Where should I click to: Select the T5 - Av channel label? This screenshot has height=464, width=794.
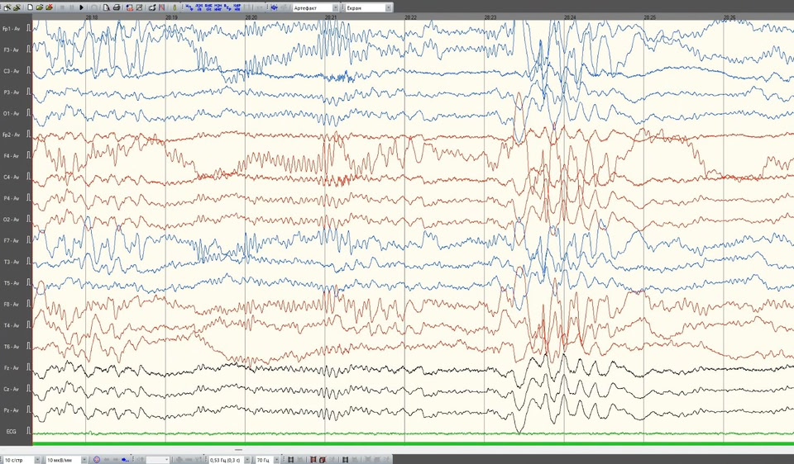click(11, 283)
